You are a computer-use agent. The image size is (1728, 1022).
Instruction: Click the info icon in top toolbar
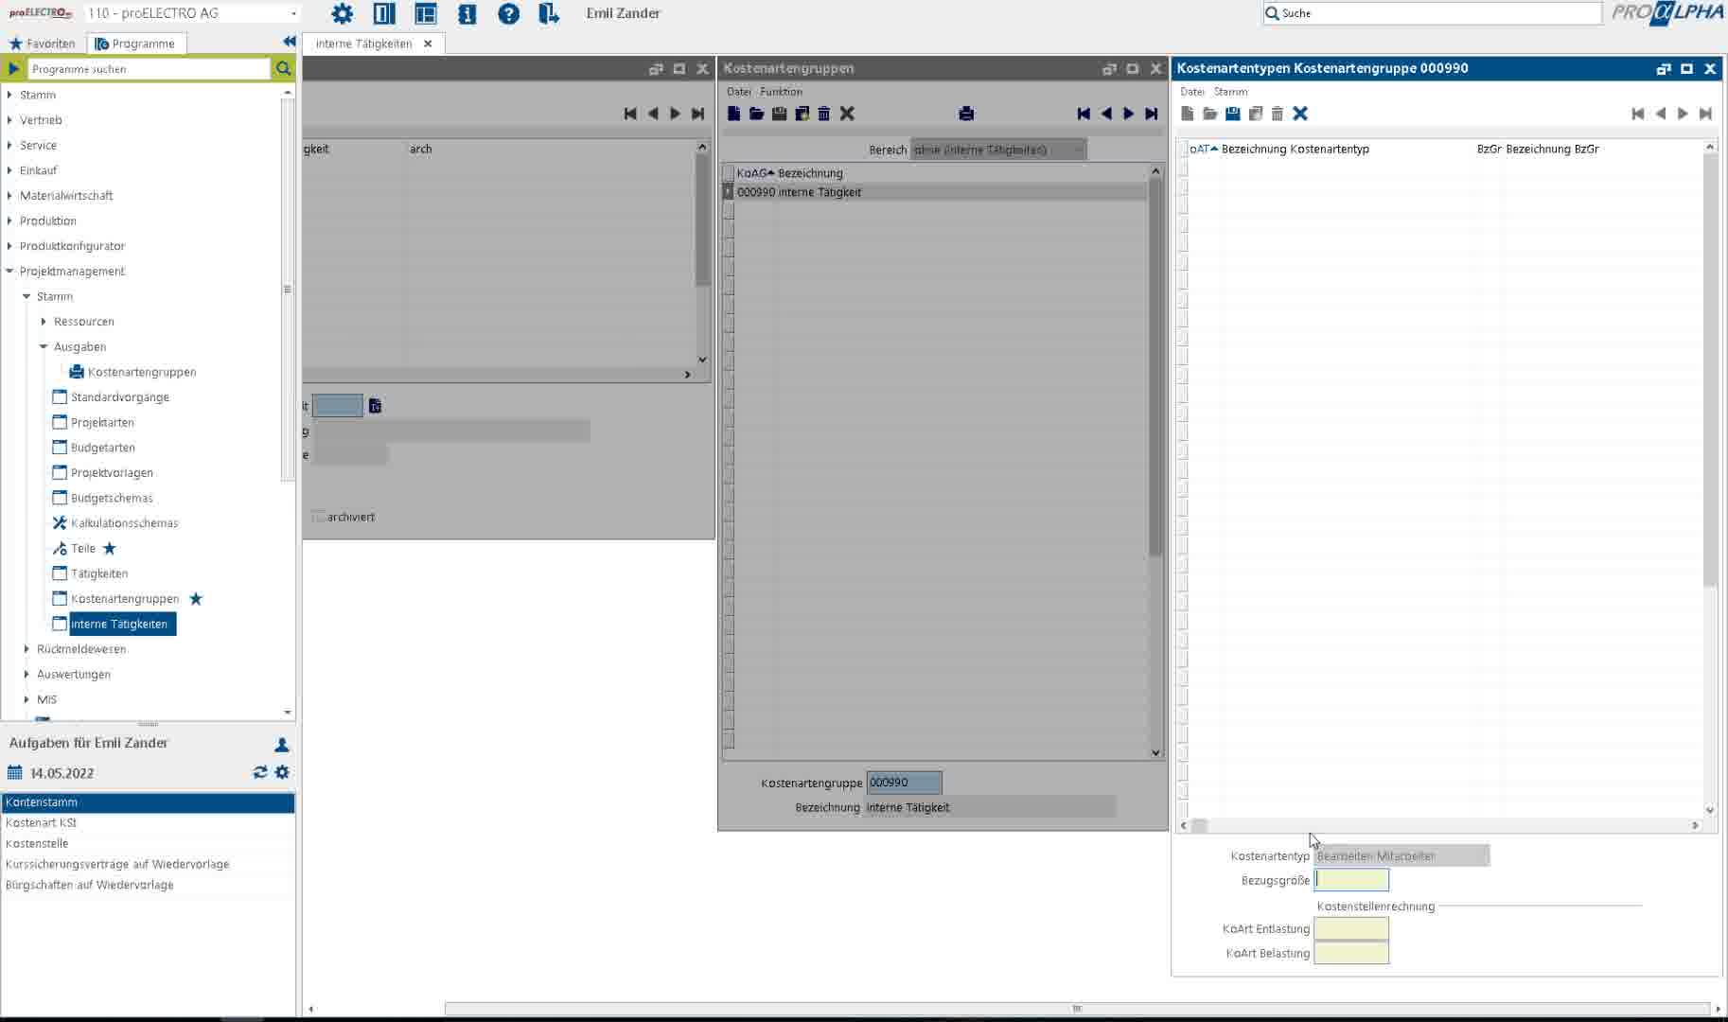point(467,13)
